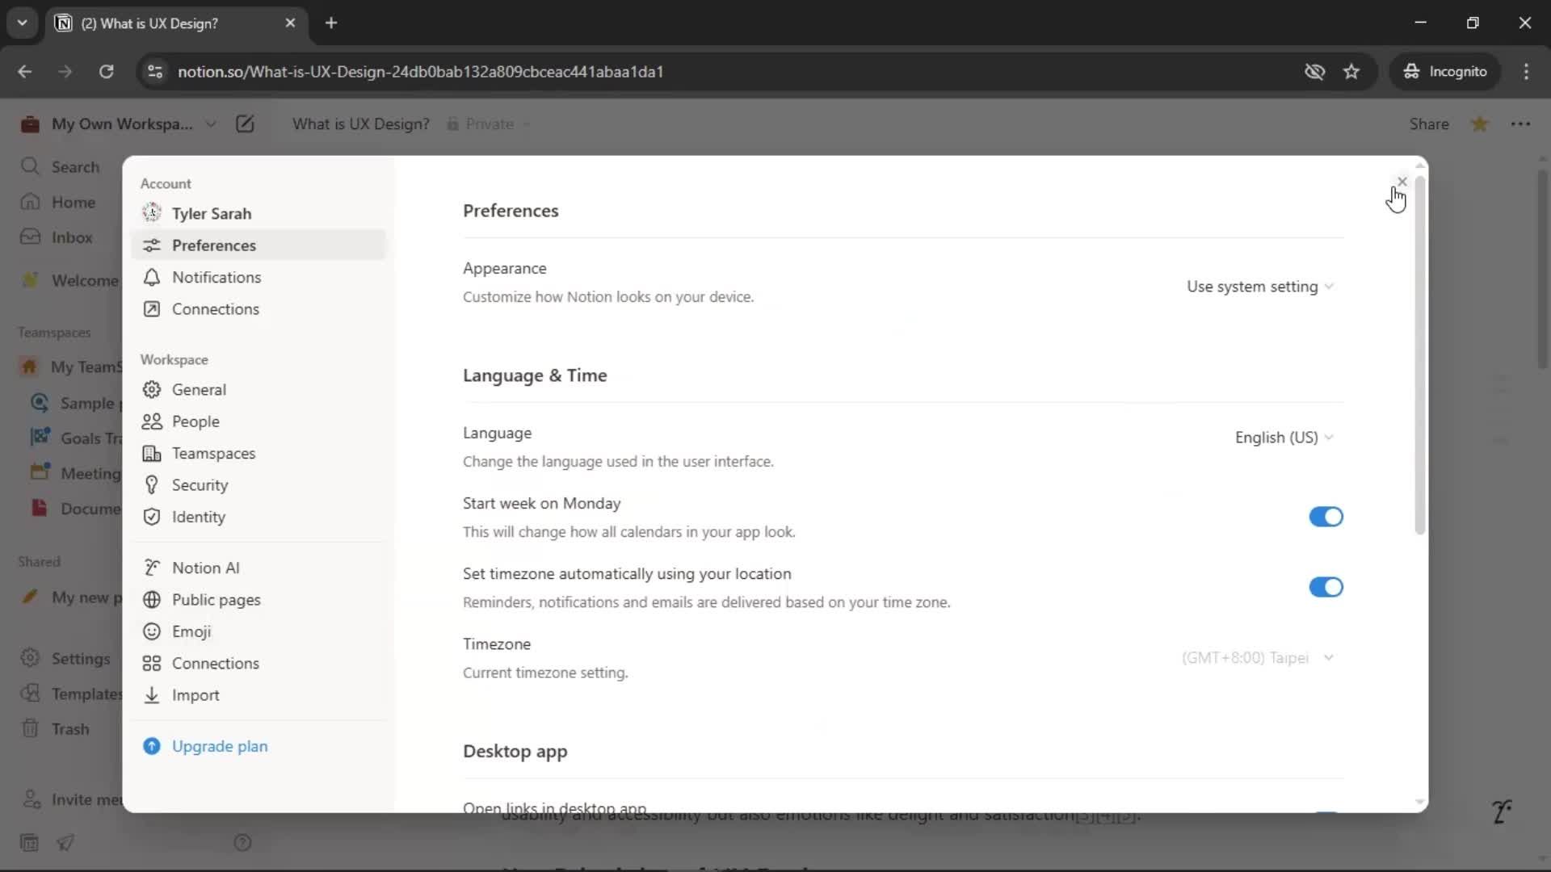Click the Identity shield icon
Viewport: 1551px width, 872px height.
point(151,517)
